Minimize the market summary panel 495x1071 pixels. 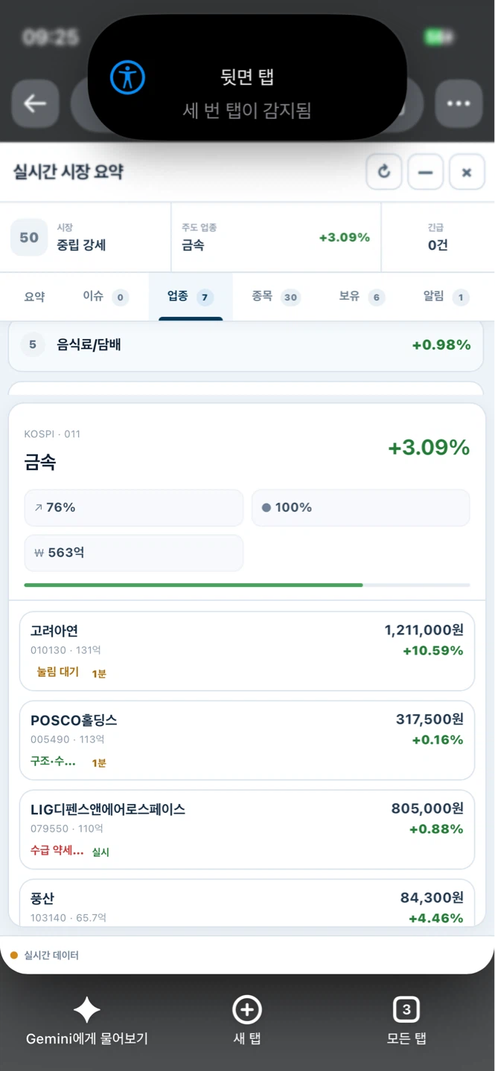tap(426, 173)
